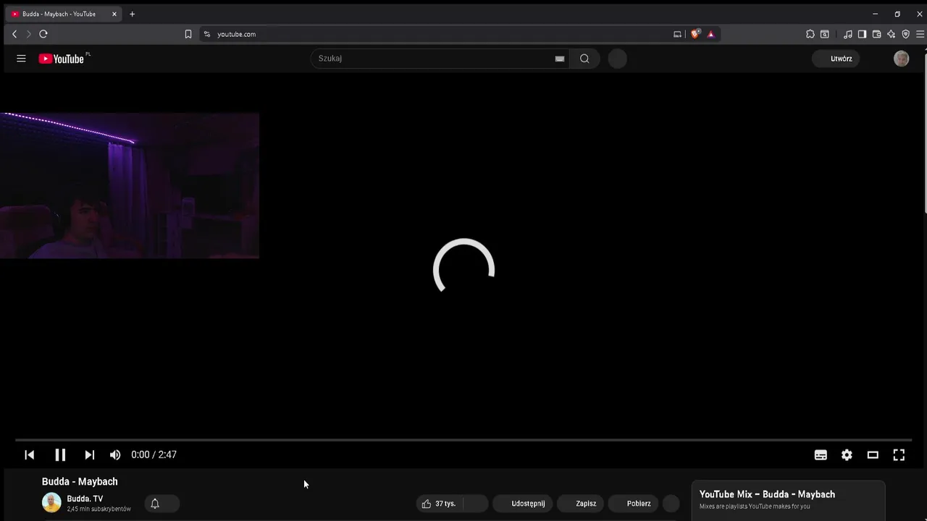Pause the video playback
This screenshot has width=927, height=521.
[60, 454]
